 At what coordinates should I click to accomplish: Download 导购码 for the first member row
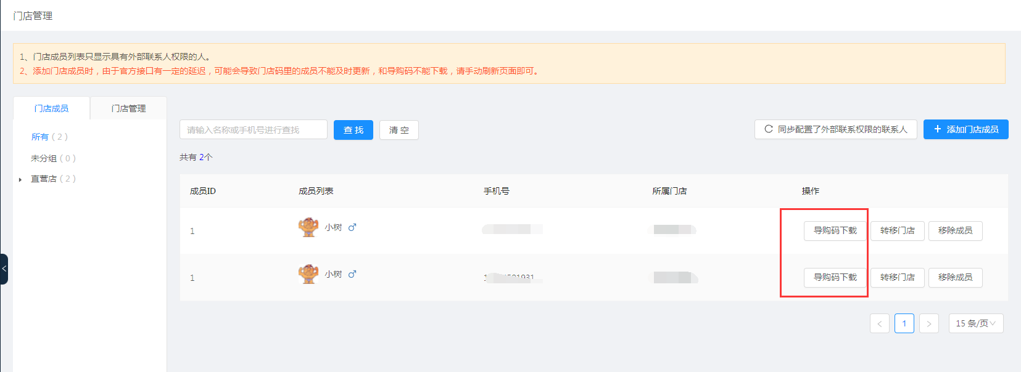click(x=835, y=231)
